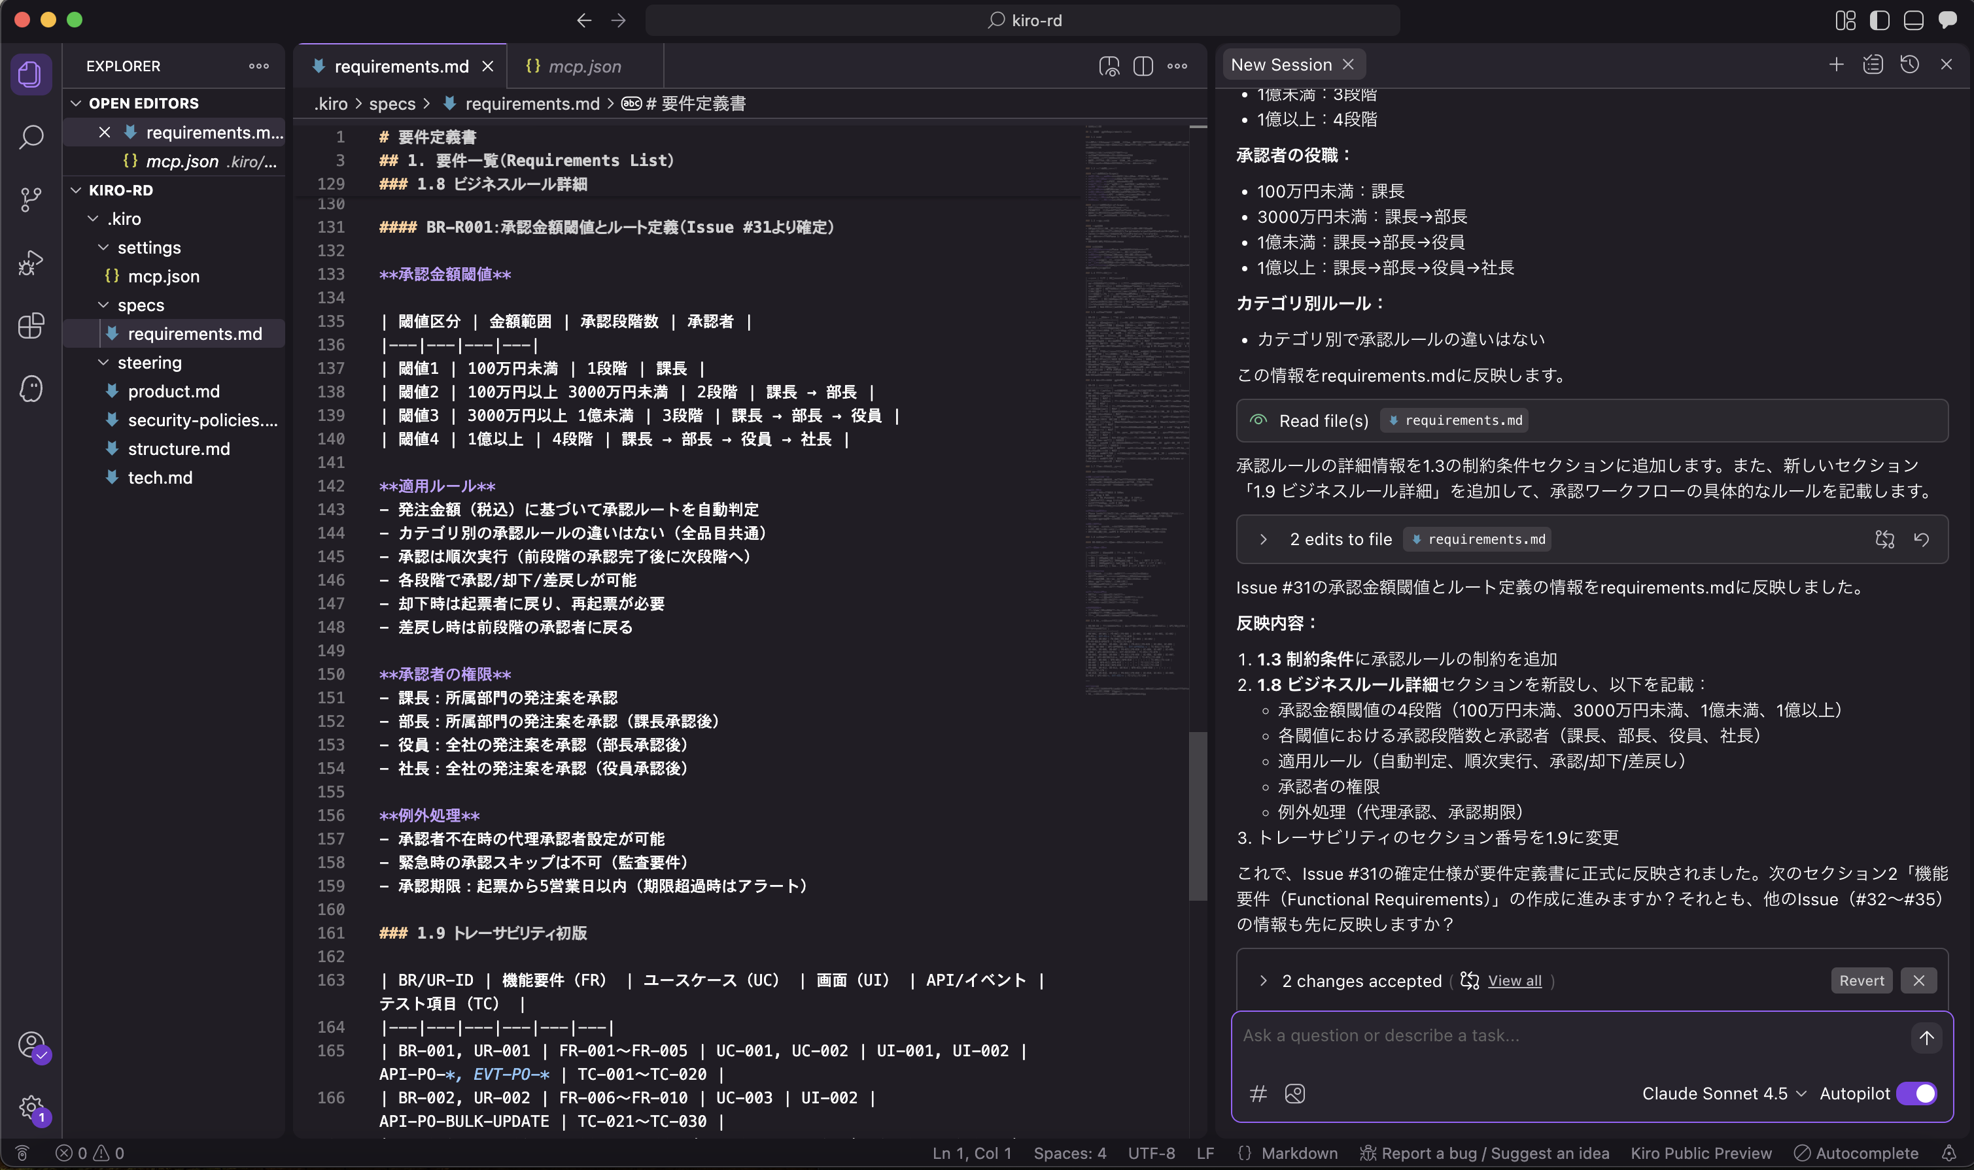Open Run and Debug view
The height and width of the screenshot is (1170, 1974).
(31, 263)
